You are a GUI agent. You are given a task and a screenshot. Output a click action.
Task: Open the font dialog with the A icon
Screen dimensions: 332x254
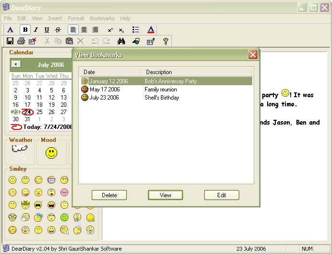(10, 30)
